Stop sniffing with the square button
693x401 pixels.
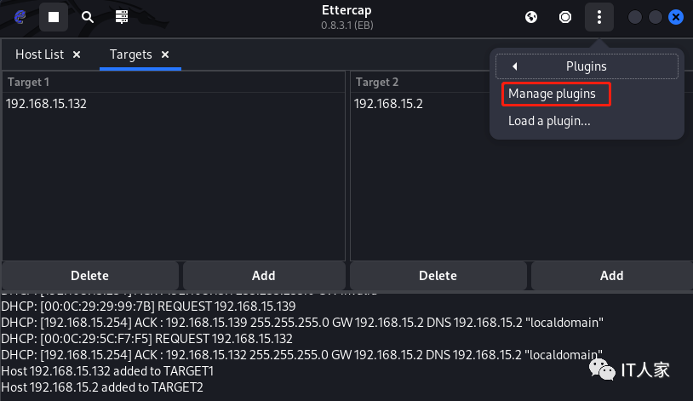(x=54, y=17)
